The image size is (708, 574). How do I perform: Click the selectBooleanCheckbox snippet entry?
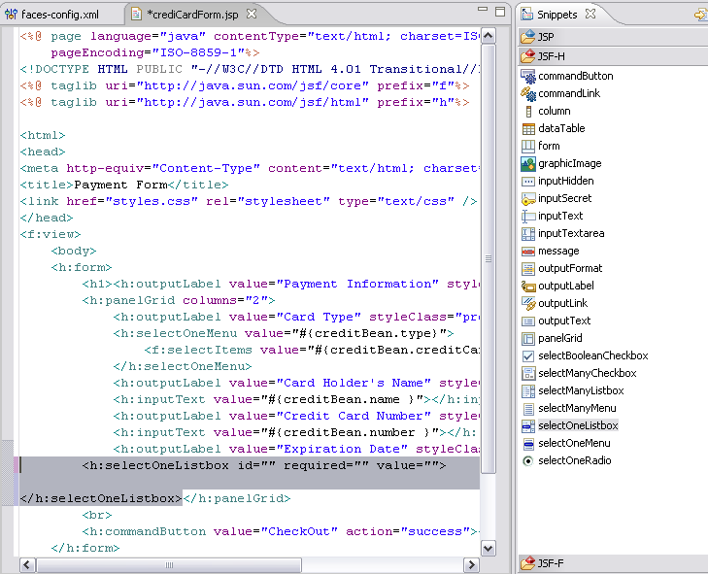pyautogui.click(x=592, y=355)
